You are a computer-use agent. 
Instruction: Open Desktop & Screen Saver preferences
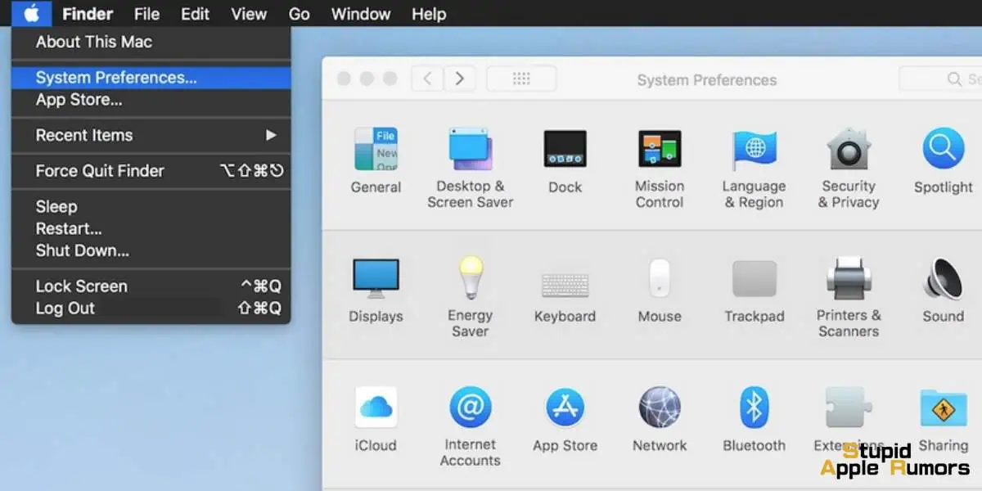pos(470,168)
